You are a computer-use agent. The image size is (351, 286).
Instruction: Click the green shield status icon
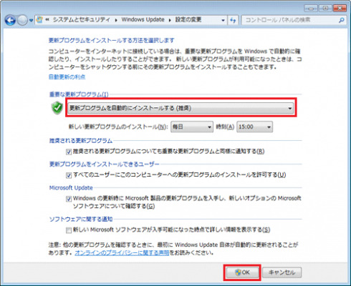pyautogui.click(x=57, y=108)
